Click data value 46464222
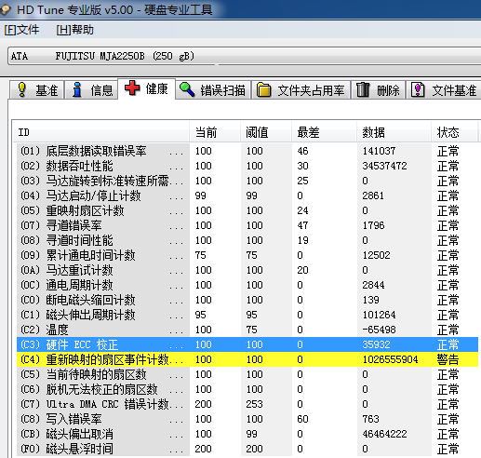Screen dimensions: 481x458 tap(384, 434)
